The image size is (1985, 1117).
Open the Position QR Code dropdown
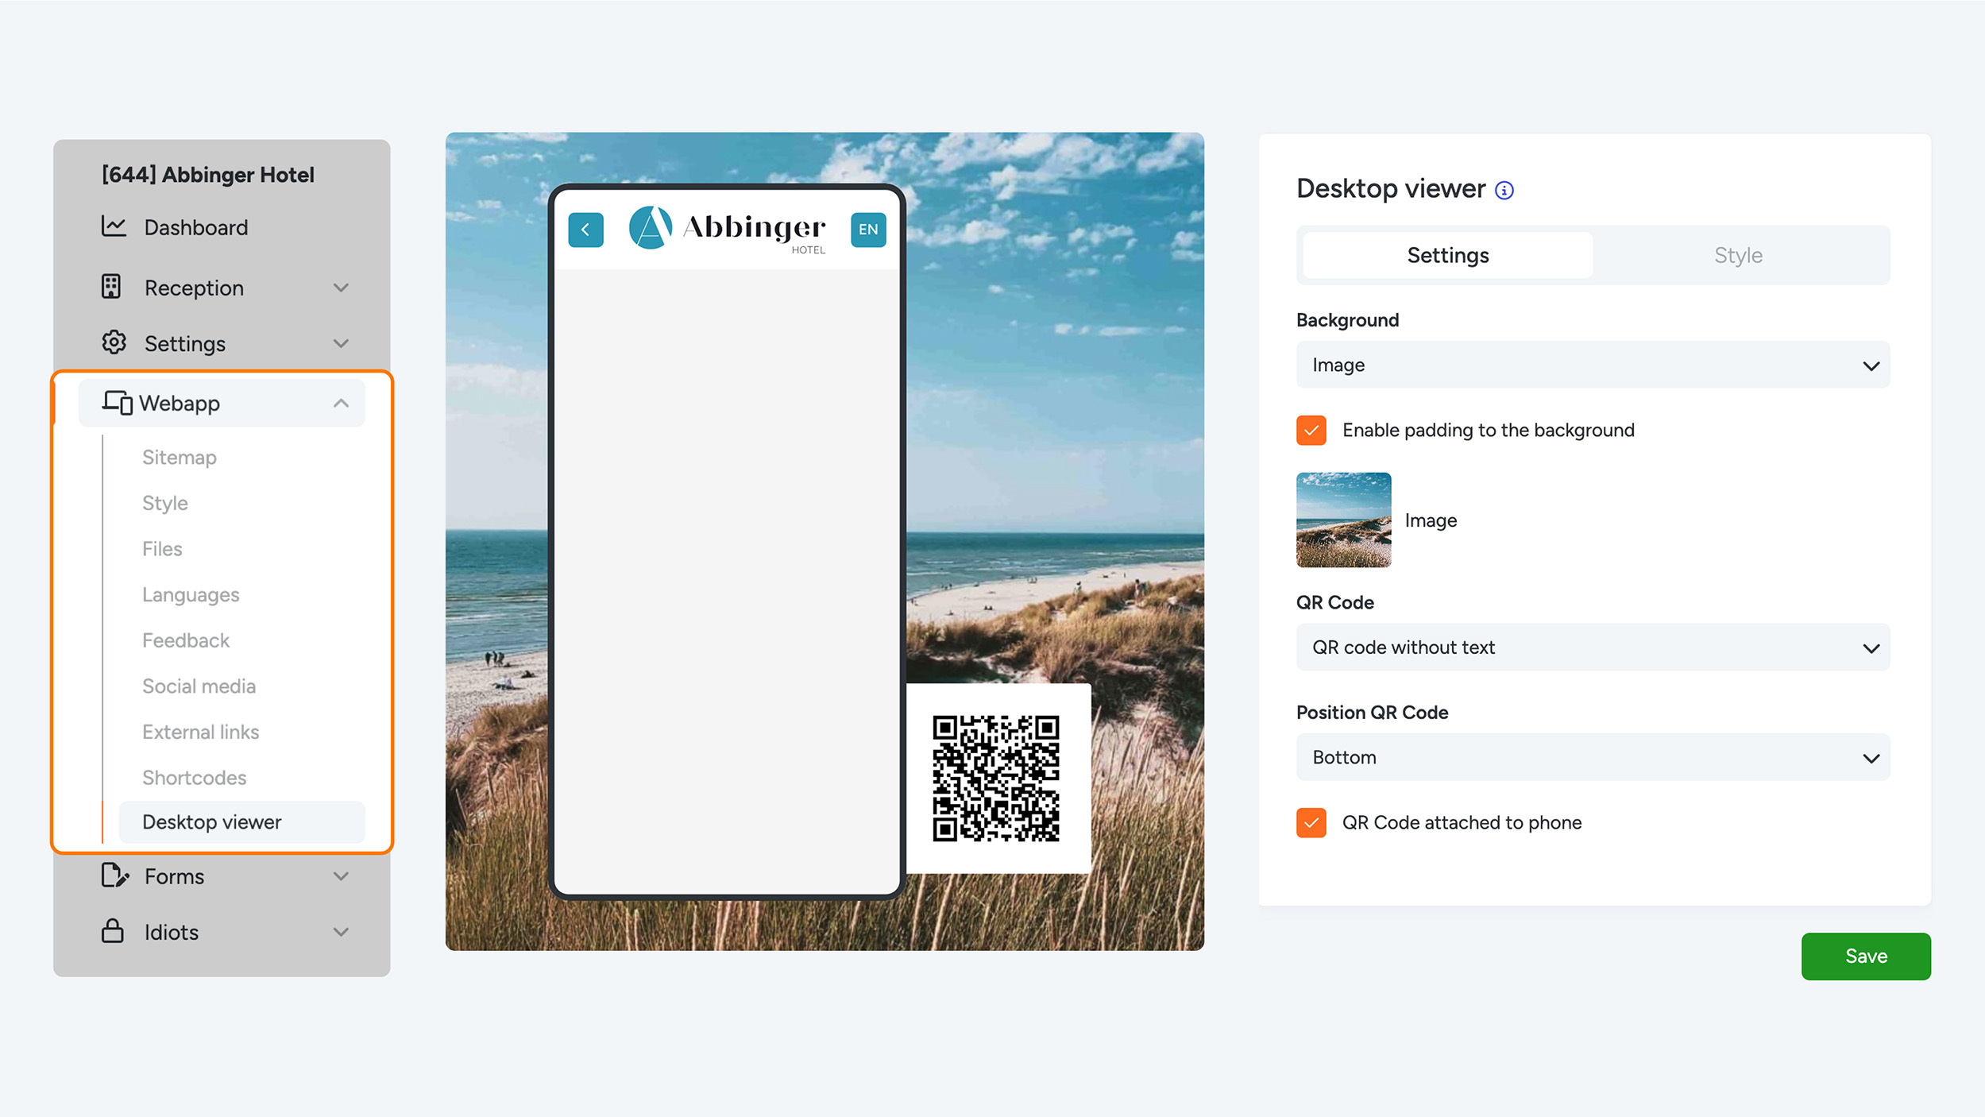(x=1593, y=757)
